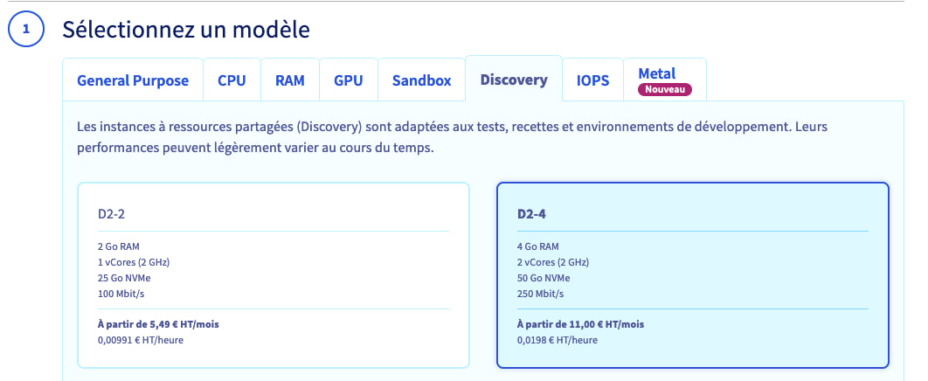Select the RAM tab
Image resolution: width=928 pixels, height=381 pixels.
[290, 80]
